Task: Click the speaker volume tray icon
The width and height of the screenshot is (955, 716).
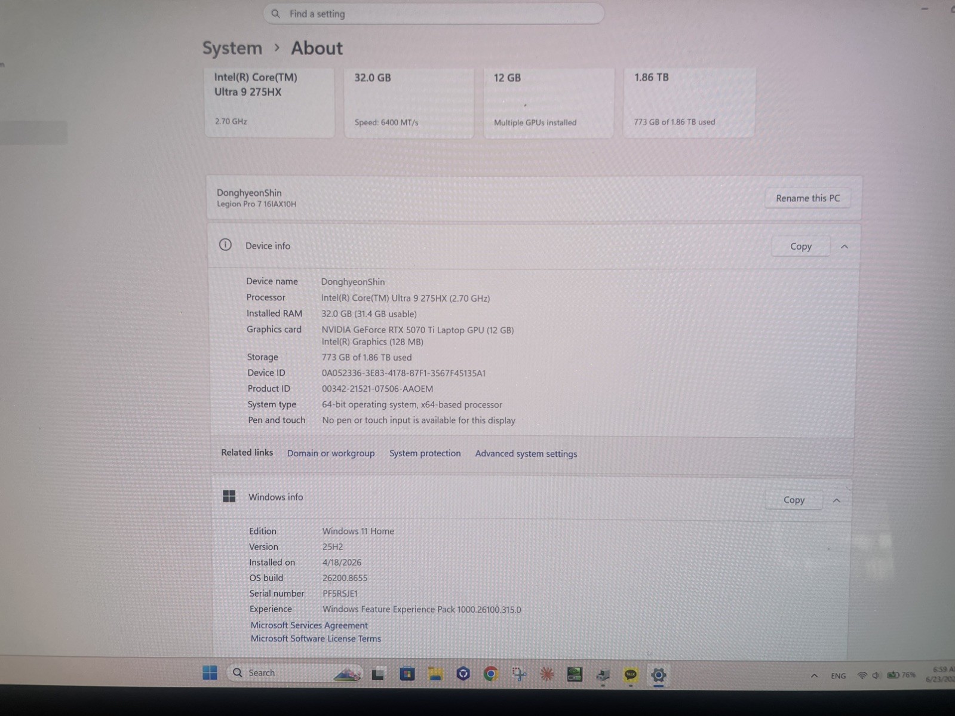Action: pos(876,675)
